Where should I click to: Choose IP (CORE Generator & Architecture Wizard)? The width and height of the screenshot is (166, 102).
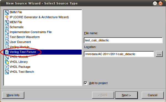pyautogui.click(x=39, y=17)
